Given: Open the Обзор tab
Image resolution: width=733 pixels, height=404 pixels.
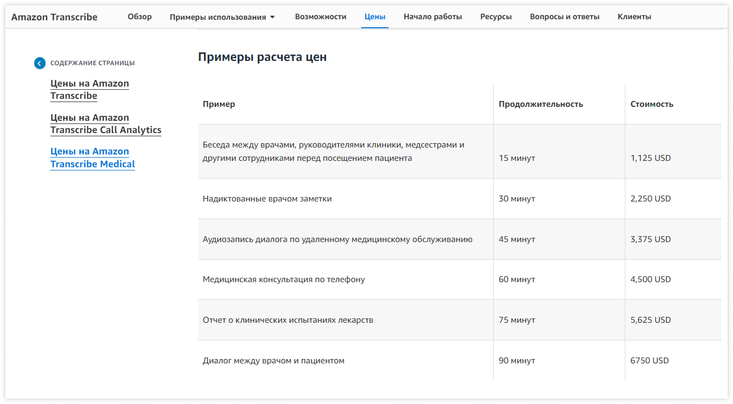Looking at the screenshot, I should point(140,17).
